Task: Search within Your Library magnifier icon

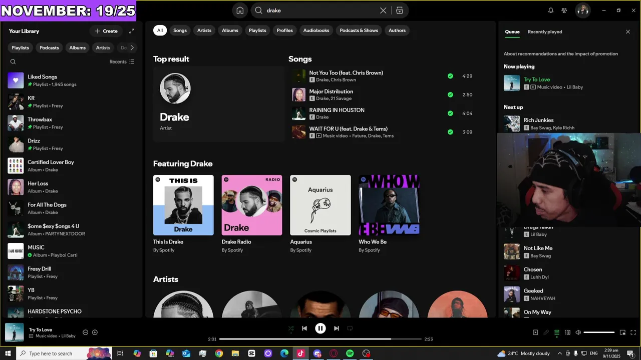Action: [13, 62]
